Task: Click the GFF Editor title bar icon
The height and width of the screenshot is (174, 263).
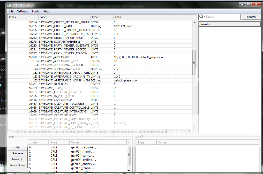Action: point(9,5)
